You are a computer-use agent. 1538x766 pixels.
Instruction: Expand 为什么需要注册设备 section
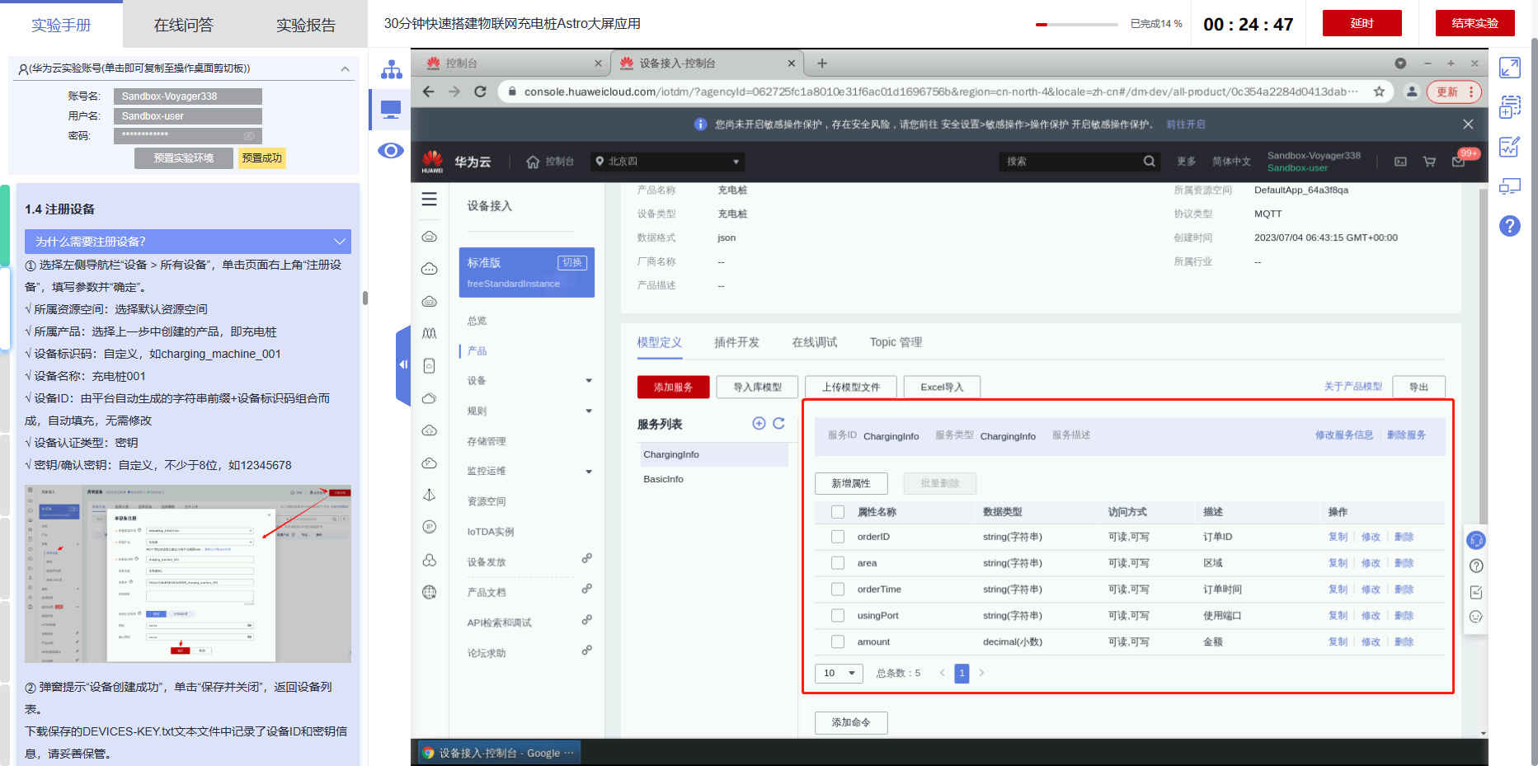[188, 242]
